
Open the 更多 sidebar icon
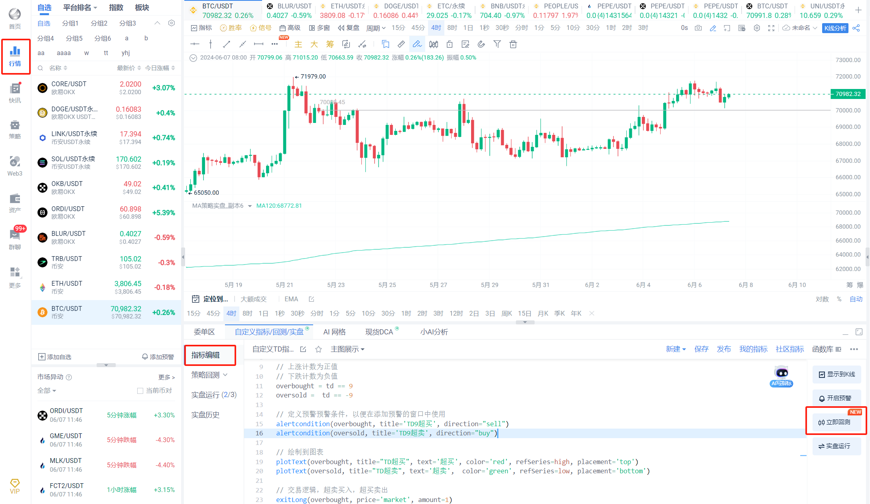[15, 277]
